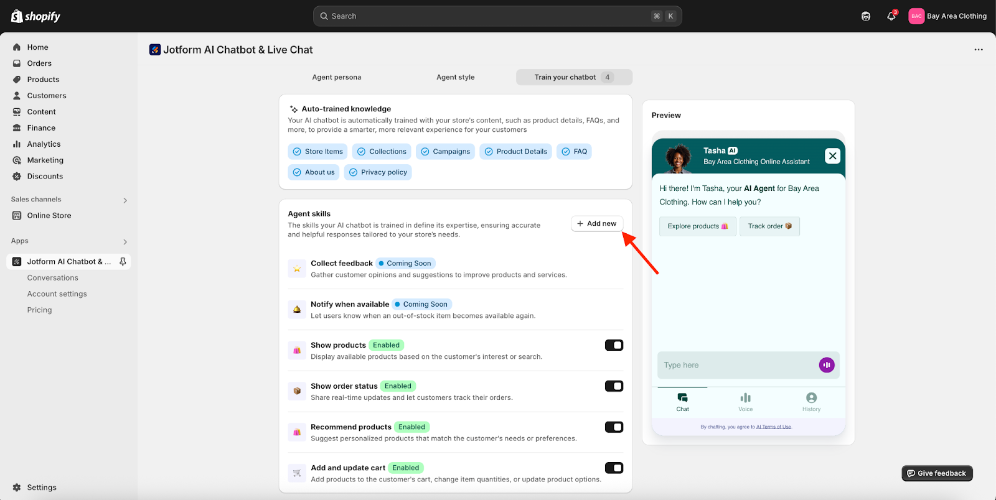Screen dimensions: 996x500
Task: Click the Shopify logo
Action: pyautogui.click(x=35, y=16)
